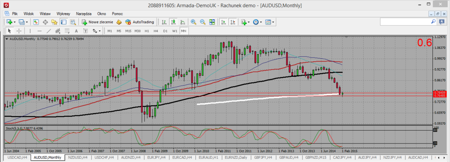450x162 pixels.
Task: Open the Wykresy menu
Action: 63,13
